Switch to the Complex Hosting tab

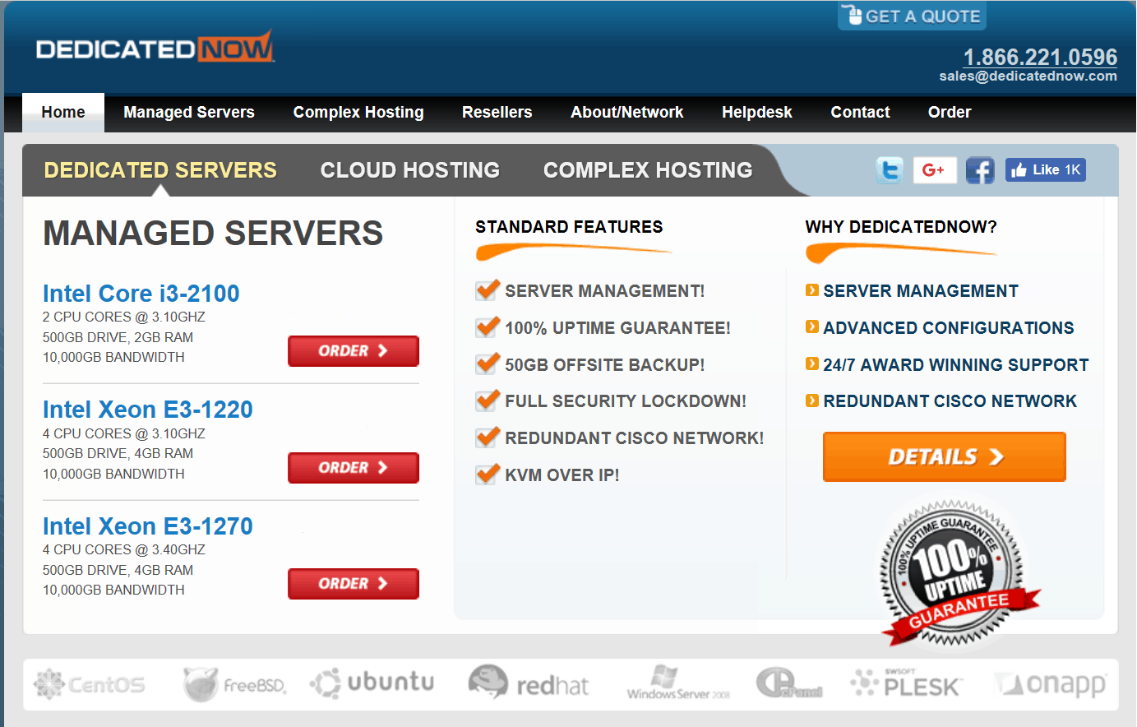point(648,170)
